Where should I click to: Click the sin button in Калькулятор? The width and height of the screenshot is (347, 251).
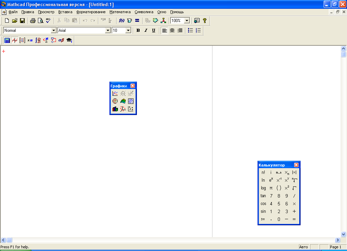coord(263,211)
